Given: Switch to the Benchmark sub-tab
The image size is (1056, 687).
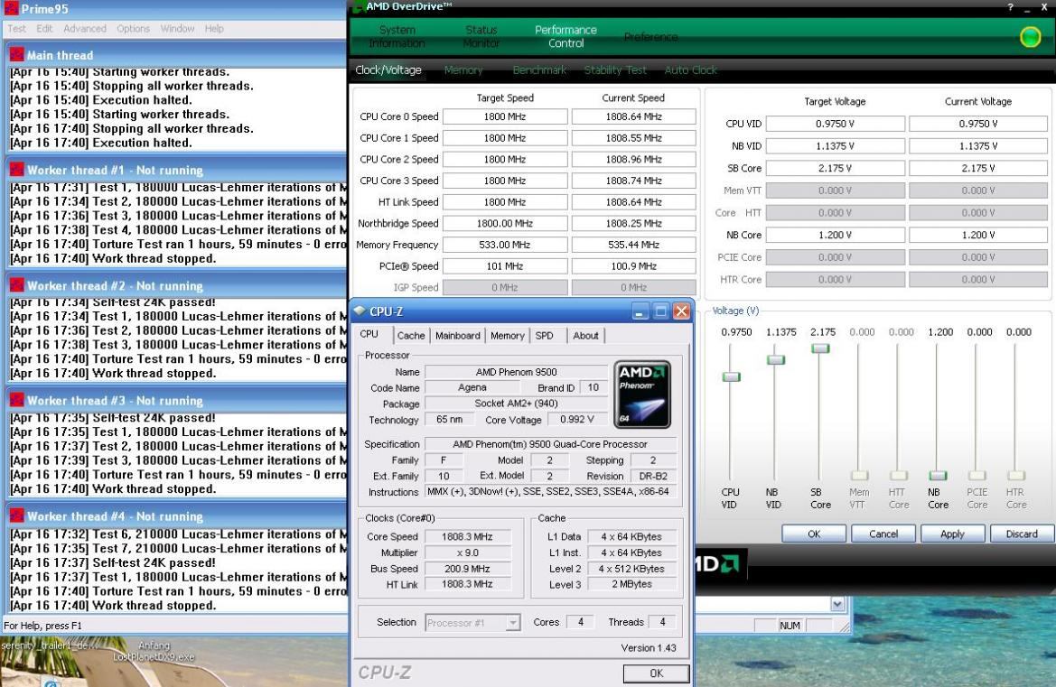Looking at the screenshot, I should click(539, 70).
